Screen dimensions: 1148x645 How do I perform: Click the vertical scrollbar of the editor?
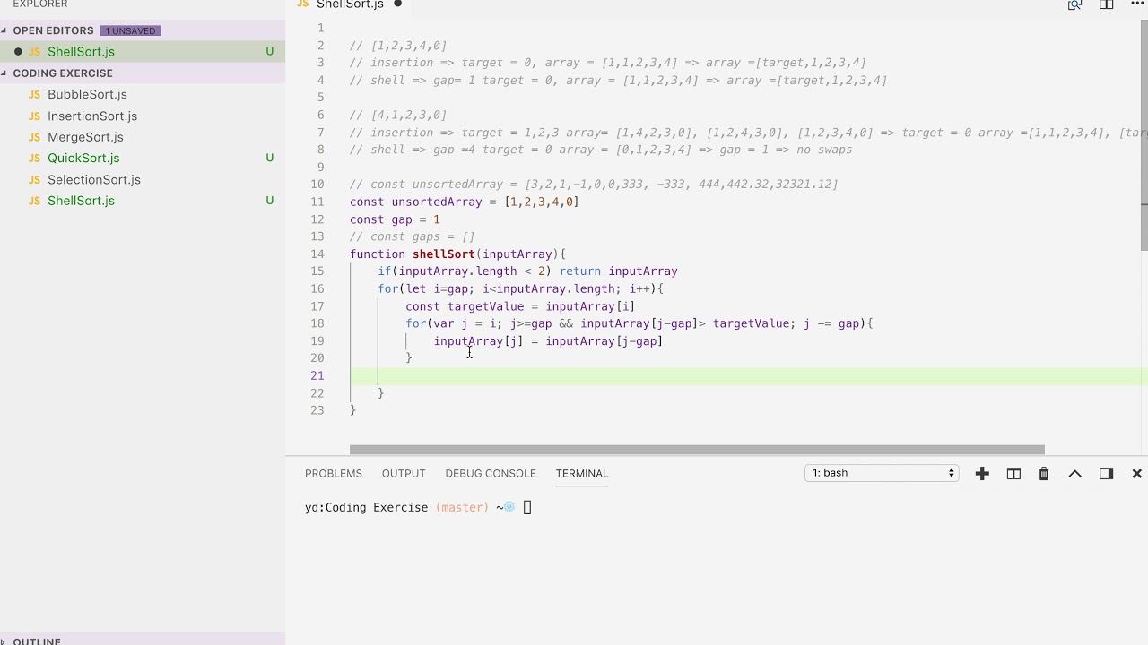coord(1144,134)
